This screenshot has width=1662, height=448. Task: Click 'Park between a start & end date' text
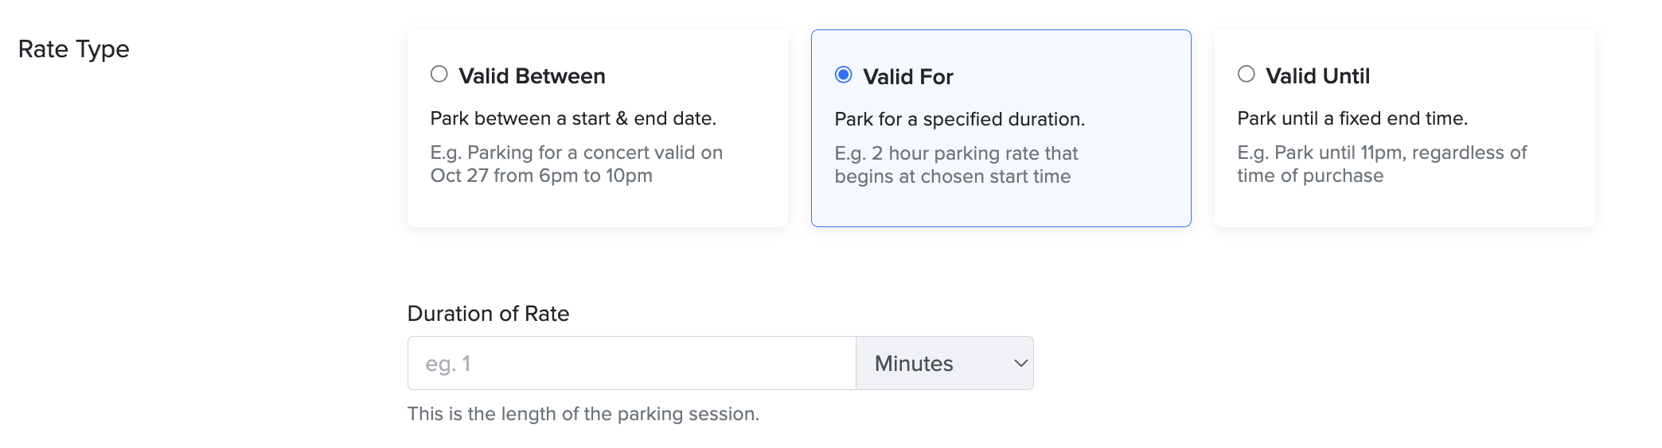pos(573,118)
